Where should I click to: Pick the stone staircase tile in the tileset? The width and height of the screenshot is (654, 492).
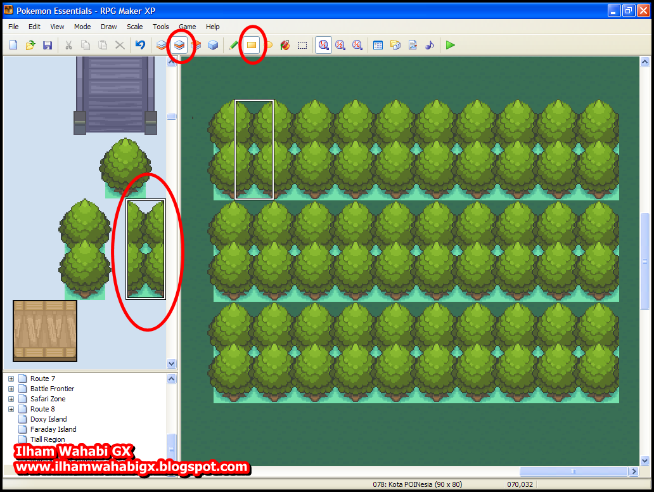(x=115, y=96)
